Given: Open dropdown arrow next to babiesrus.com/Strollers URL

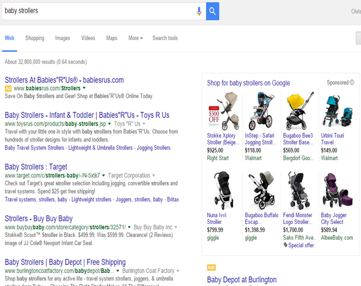Looking at the screenshot, I should (84, 88).
